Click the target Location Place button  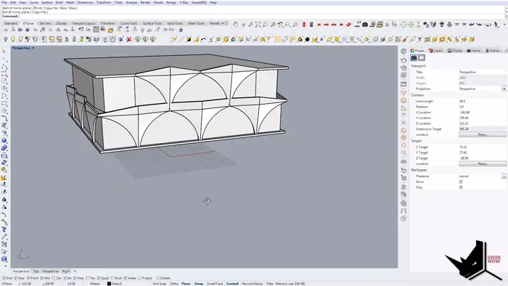tap(483, 163)
